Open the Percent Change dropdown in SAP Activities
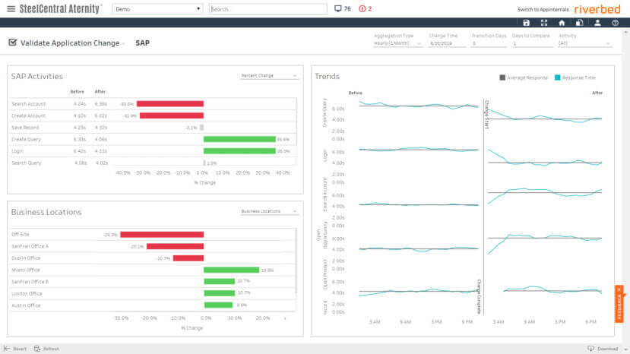This screenshot has width=630, height=354. (x=269, y=75)
